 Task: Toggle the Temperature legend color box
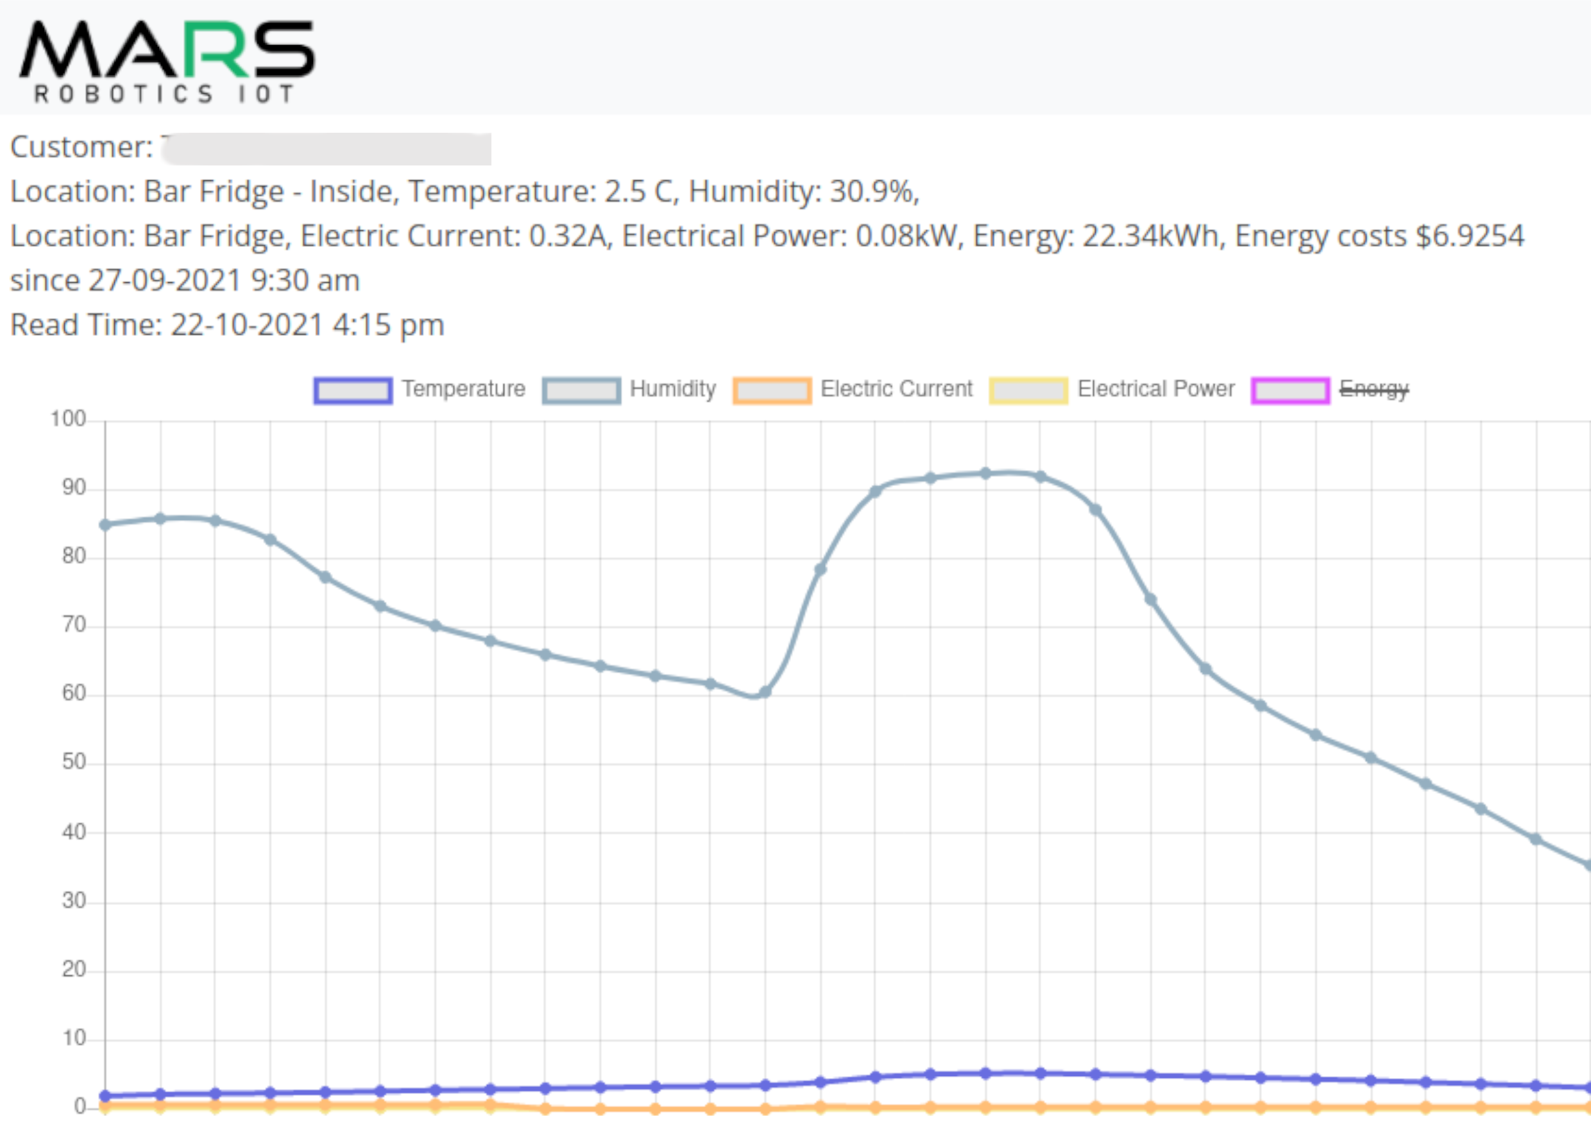click(x=353, y=391)
